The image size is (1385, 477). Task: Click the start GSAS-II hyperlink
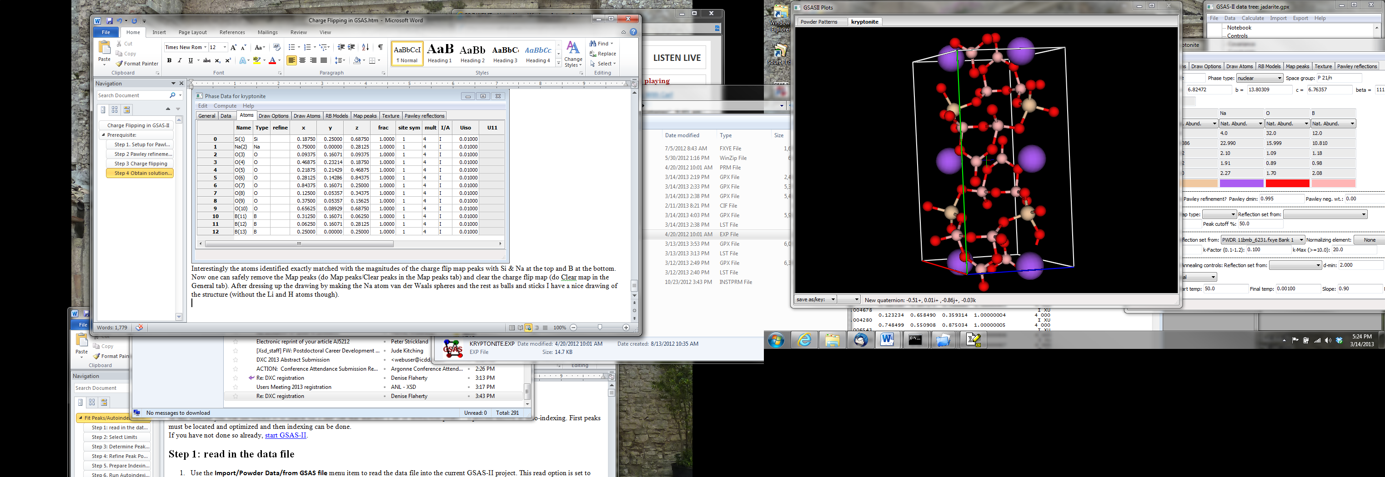click(286, 436)
